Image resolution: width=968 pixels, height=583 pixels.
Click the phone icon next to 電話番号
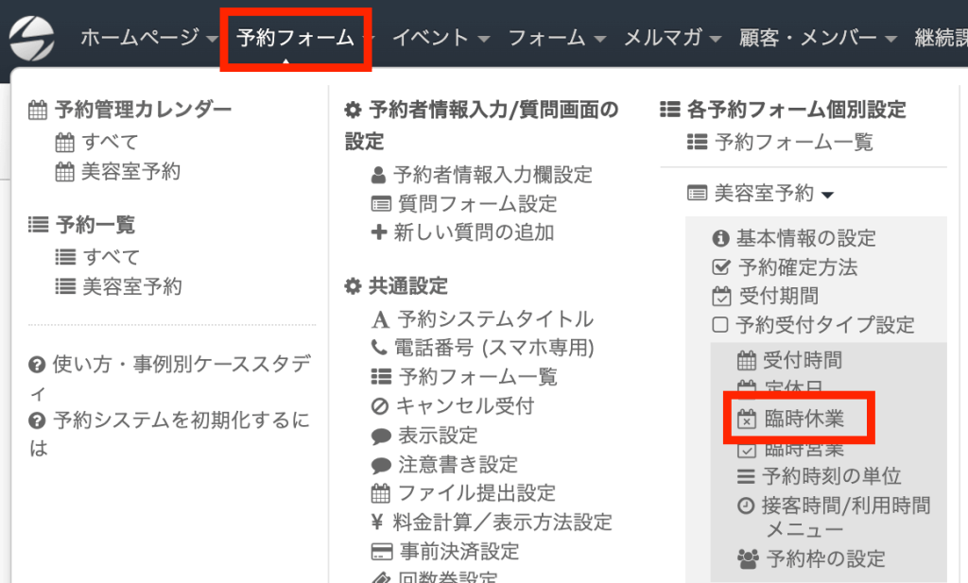point(379,348)
